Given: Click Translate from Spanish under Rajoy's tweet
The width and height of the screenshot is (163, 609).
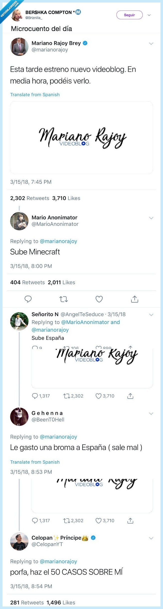Looking at the screenshot, I should click(35, 95).
